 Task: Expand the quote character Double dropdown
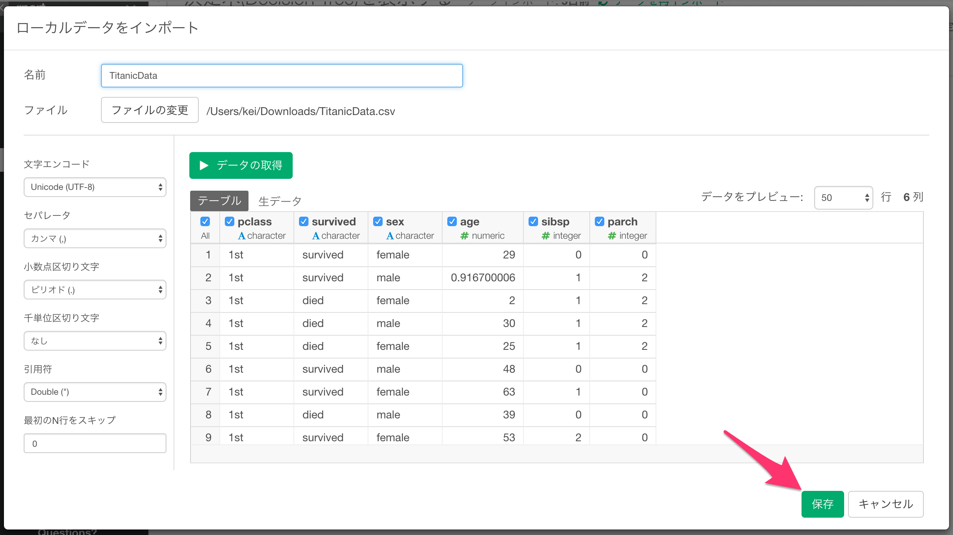(95, 392)
